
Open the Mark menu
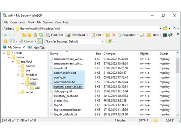[x=31, y=22]
